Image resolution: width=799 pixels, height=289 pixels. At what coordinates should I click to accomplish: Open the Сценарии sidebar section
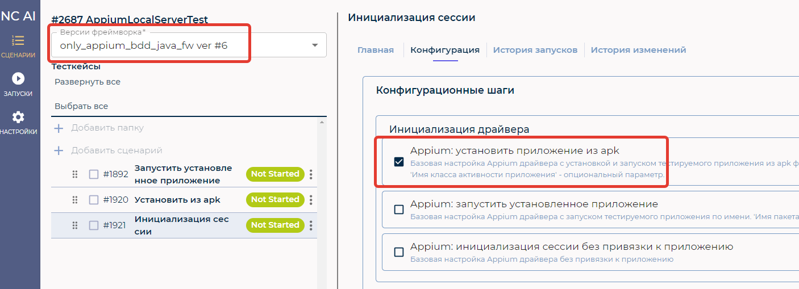point(18,47)
